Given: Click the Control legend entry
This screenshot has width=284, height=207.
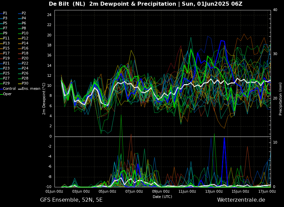Looking at the screenshot, I should pyautogui.click(x=8, y=89).
